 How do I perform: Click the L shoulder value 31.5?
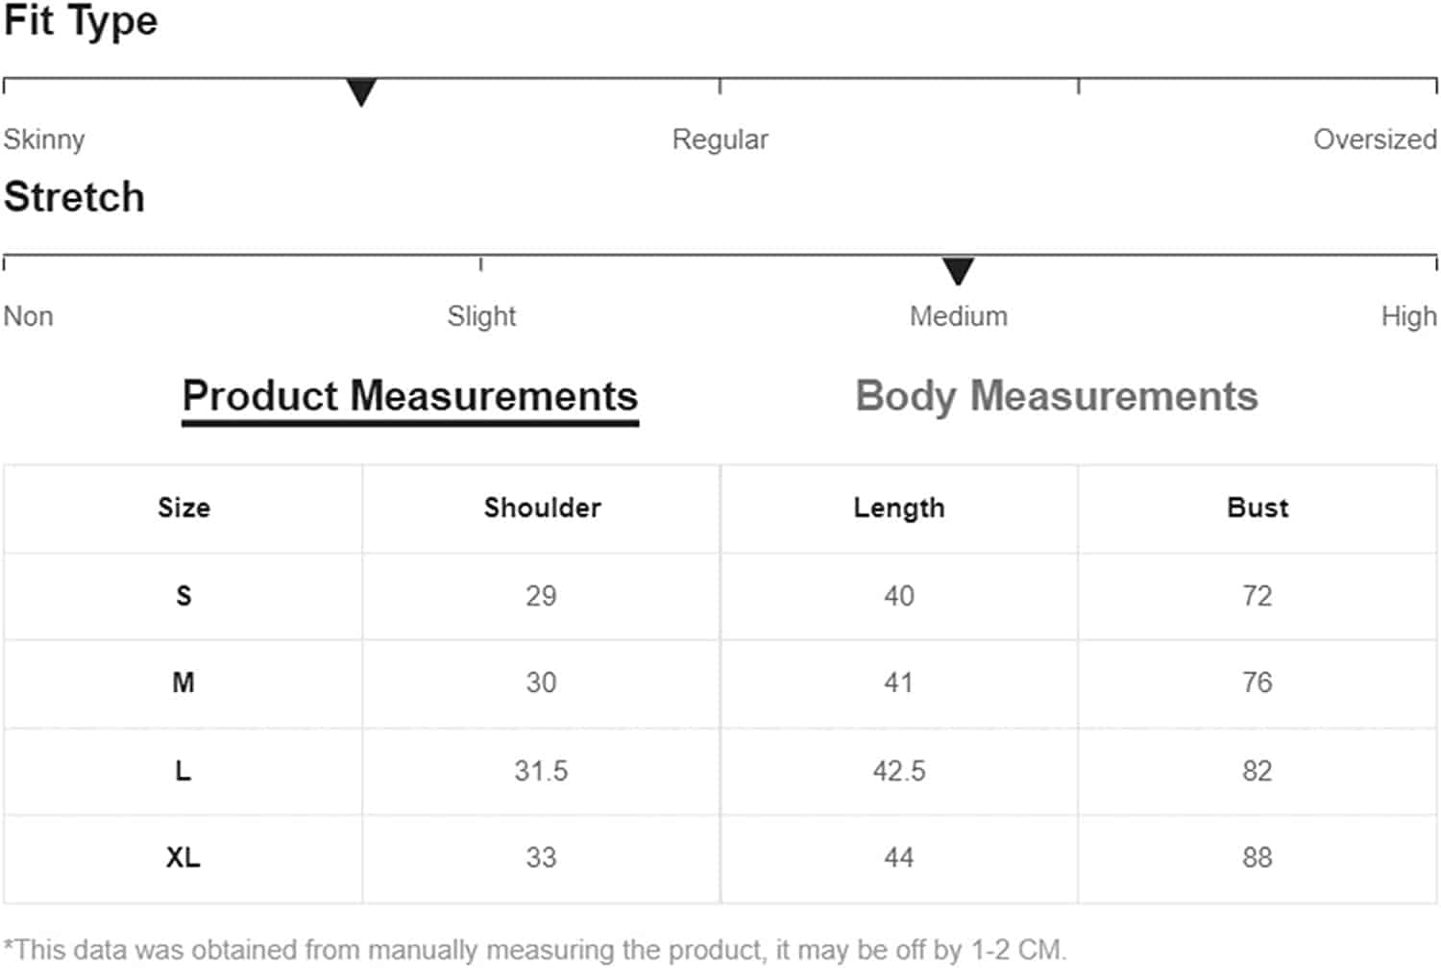tap(541, 771)
